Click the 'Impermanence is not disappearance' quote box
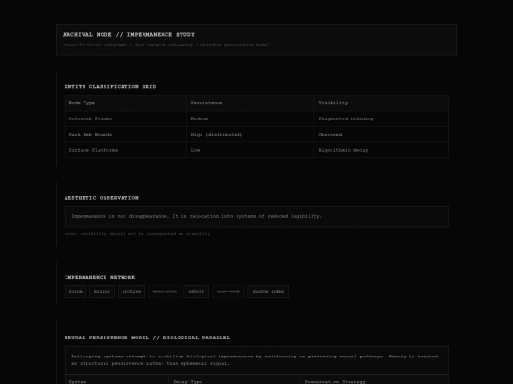Image resolution: width=513 pixels, height=384 pixels. pos(256,216)
